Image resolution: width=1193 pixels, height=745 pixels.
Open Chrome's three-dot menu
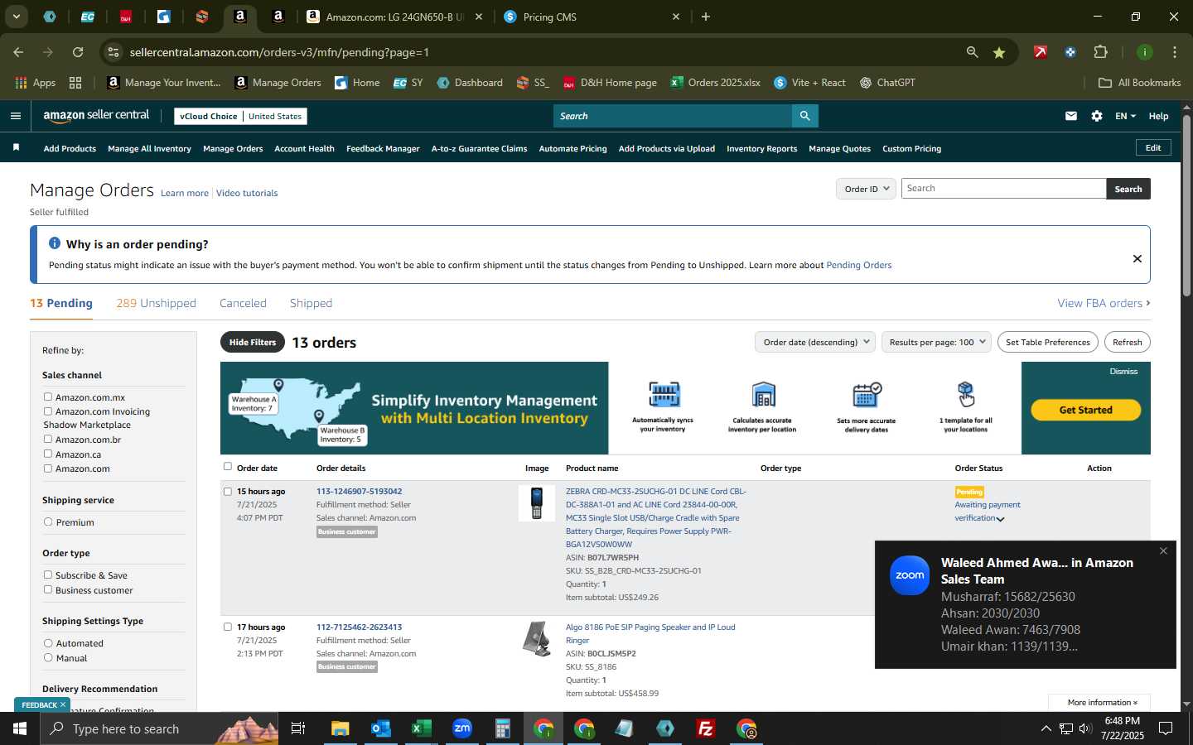[1175, 52]
